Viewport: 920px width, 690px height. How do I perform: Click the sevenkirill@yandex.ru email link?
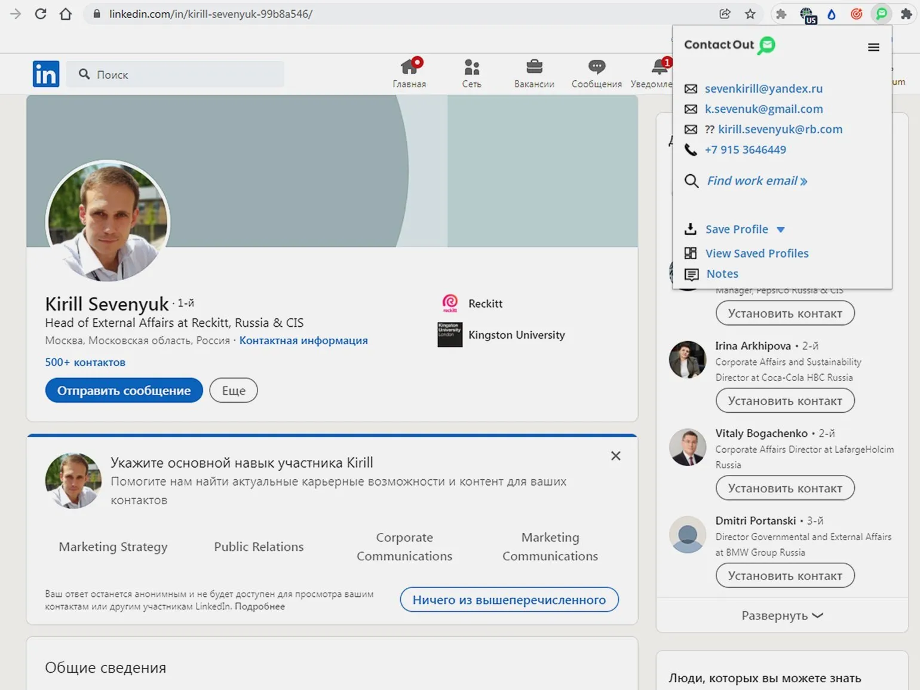pos(763,88)
